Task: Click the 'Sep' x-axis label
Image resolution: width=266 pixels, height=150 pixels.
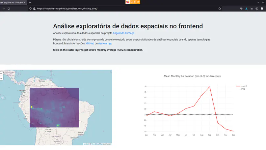Action: tap(210, 135)
